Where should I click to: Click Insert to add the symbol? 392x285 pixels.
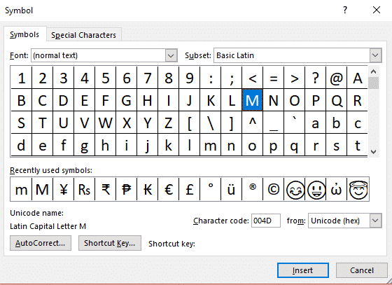pos(302,270)
